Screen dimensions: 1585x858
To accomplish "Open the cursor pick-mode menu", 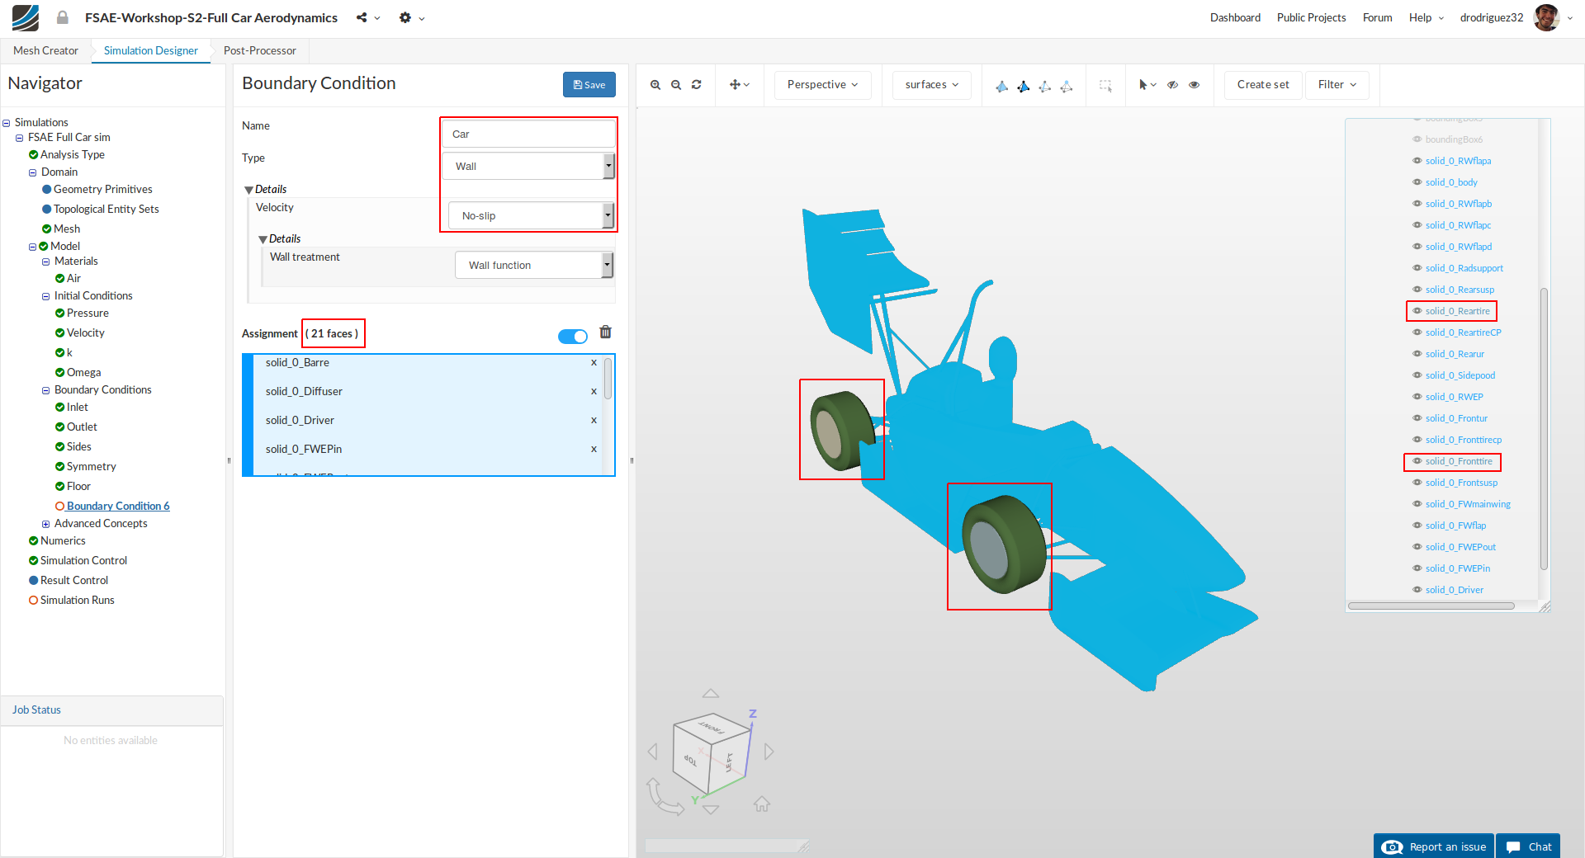I will [1147, 85].
